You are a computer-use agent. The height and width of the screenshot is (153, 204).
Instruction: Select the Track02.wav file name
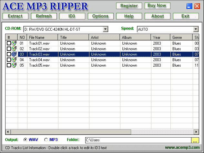(x=39, y=49)
